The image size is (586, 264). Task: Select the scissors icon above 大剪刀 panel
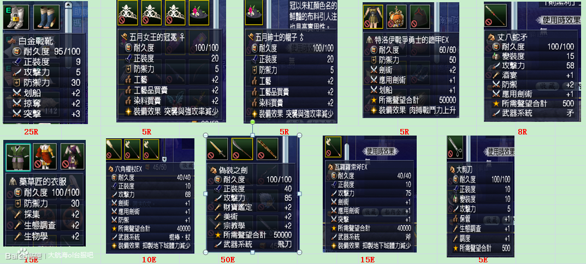(455, 146)
